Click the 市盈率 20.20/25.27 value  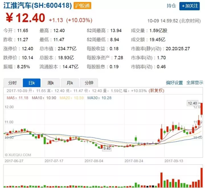[178, 49]
